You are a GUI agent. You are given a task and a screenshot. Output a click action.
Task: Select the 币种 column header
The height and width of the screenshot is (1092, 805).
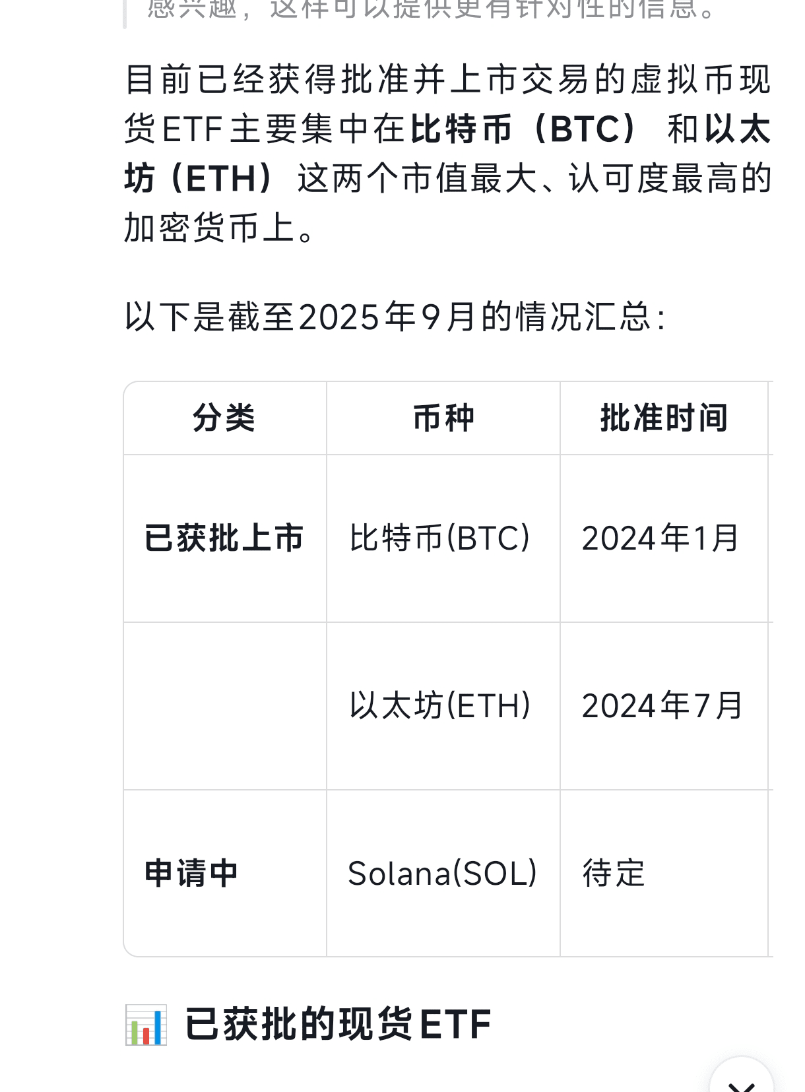click(x=443, y=418)
